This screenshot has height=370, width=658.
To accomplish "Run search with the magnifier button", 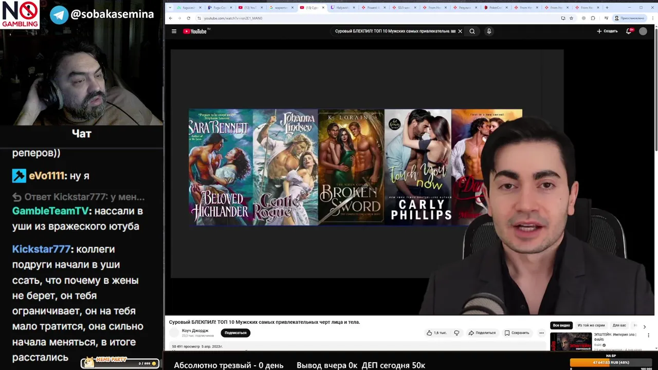I will (472, 31).
